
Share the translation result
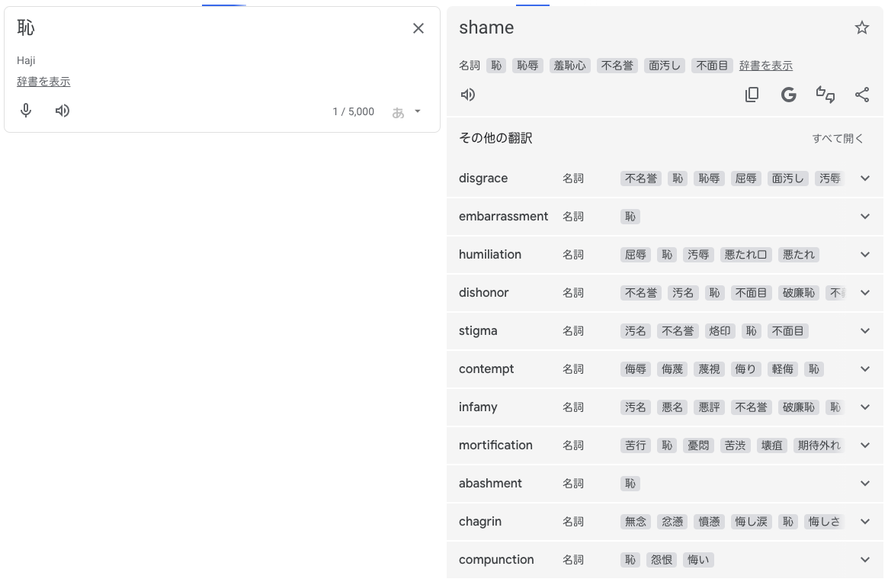pyautogui.click(x=861, y=95)
